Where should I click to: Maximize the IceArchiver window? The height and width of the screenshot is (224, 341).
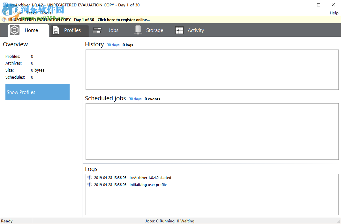click(319, 5)
